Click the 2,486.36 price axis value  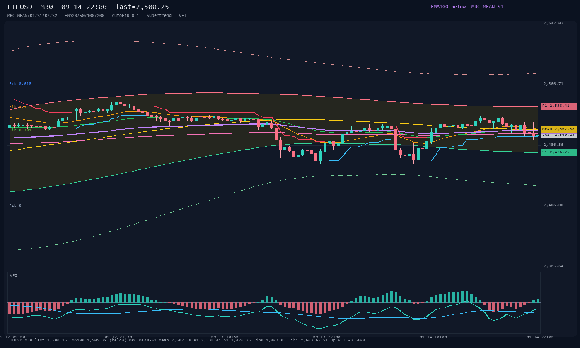553,145
